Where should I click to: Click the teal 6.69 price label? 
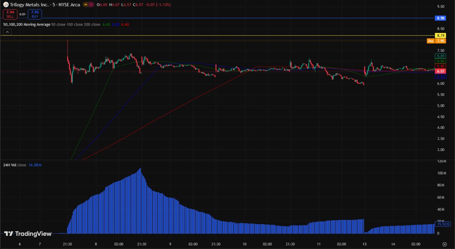tap(440, 56)
